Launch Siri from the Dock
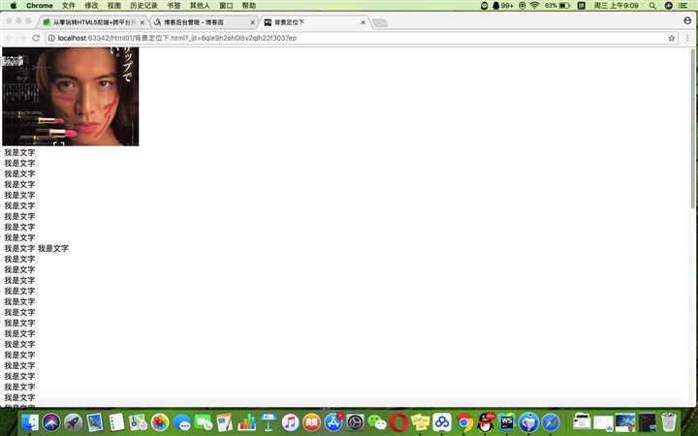This screenshot has height=436, width=698. [51, 422]
